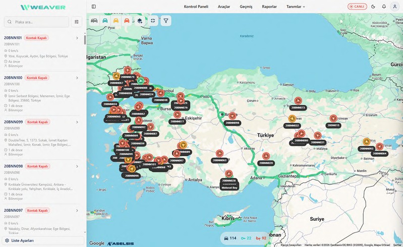Click Kontak Kapalı badge of 20BNN100

point(37,78)
